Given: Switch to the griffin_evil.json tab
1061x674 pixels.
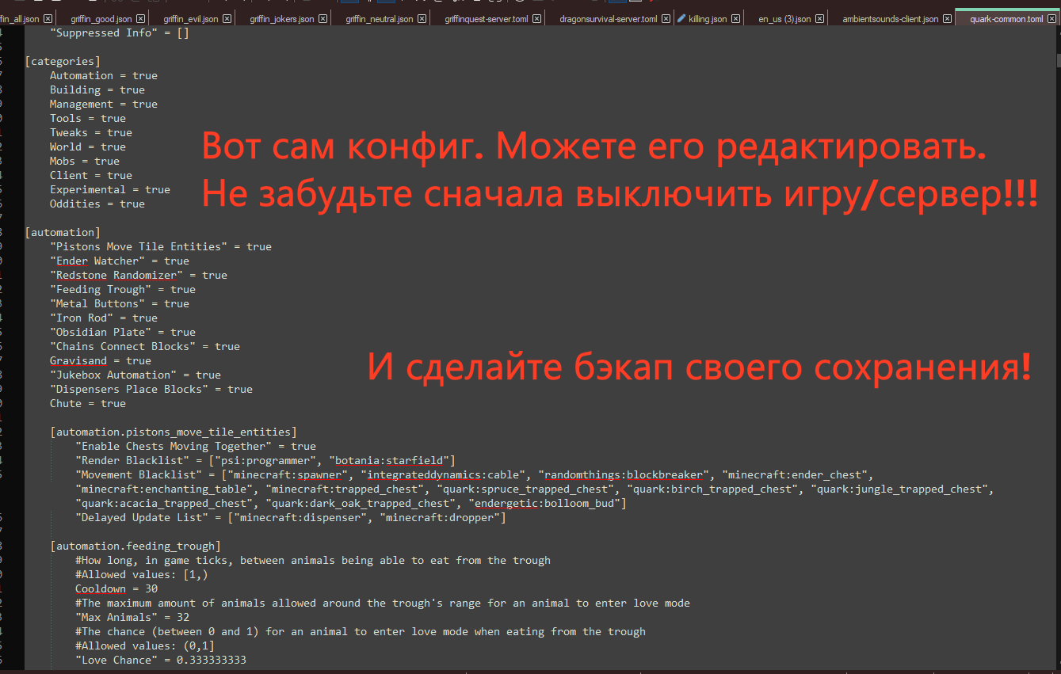Looking at the screenshot, I should [190, 17].
